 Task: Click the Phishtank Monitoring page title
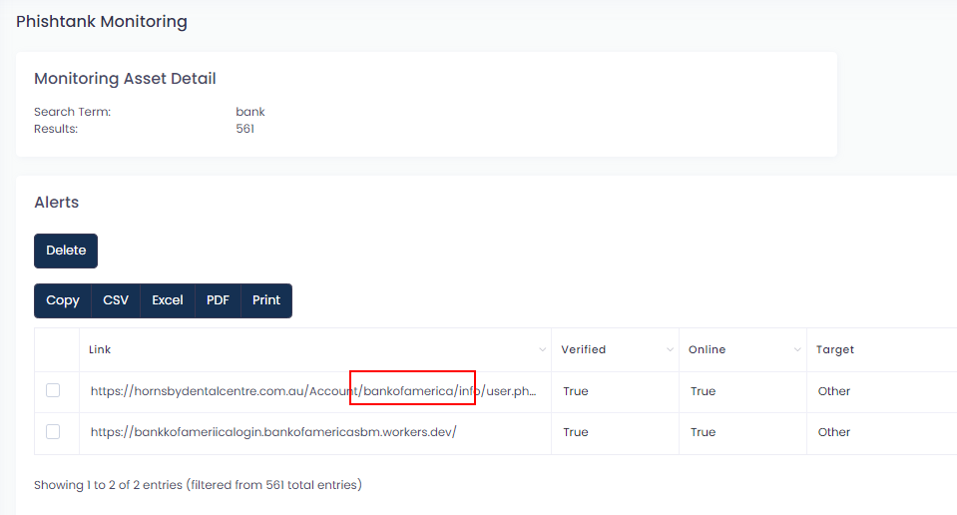(x=102, y=21)
